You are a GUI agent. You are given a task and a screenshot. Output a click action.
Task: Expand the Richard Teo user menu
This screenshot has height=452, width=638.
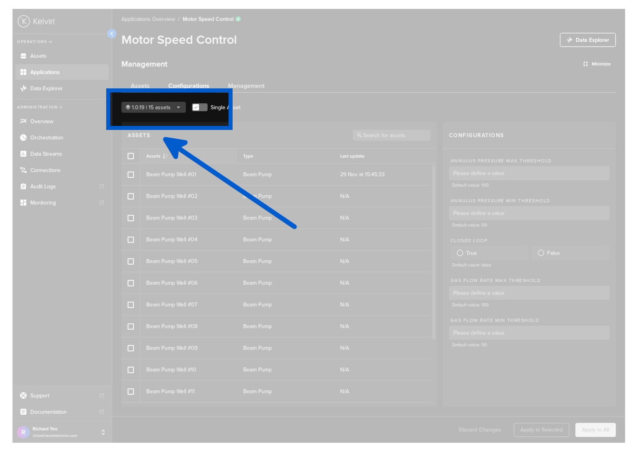pyautogui.click(x=103, y=432)
